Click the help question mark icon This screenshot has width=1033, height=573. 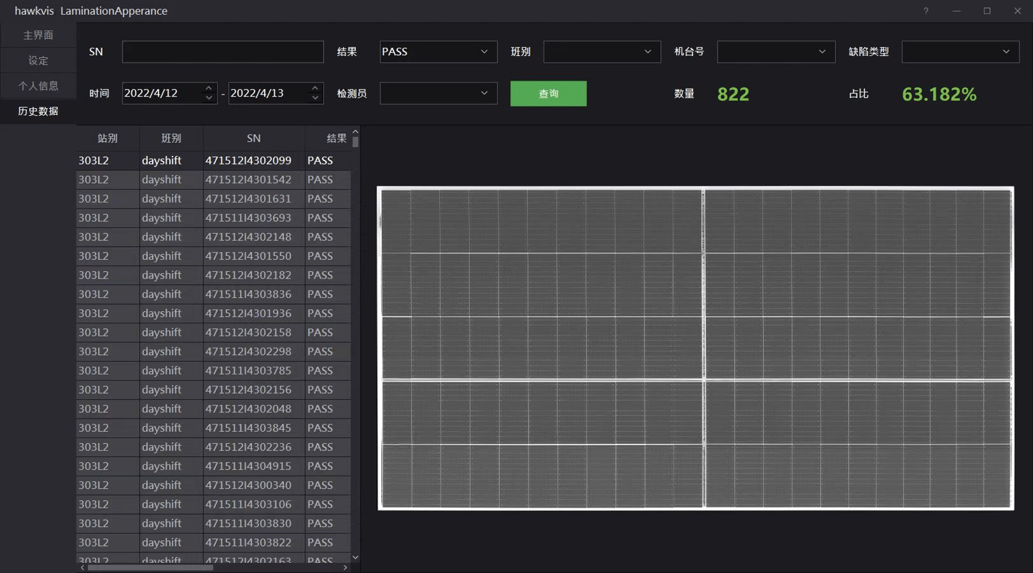click(926, 11)
